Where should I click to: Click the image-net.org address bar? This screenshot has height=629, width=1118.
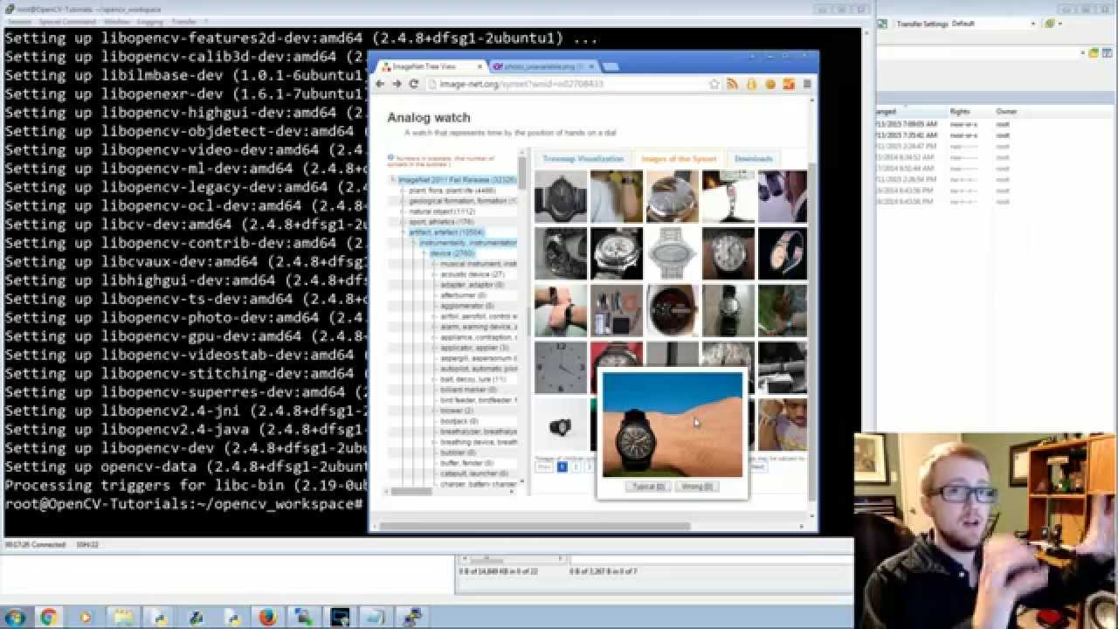click(568, 84)
